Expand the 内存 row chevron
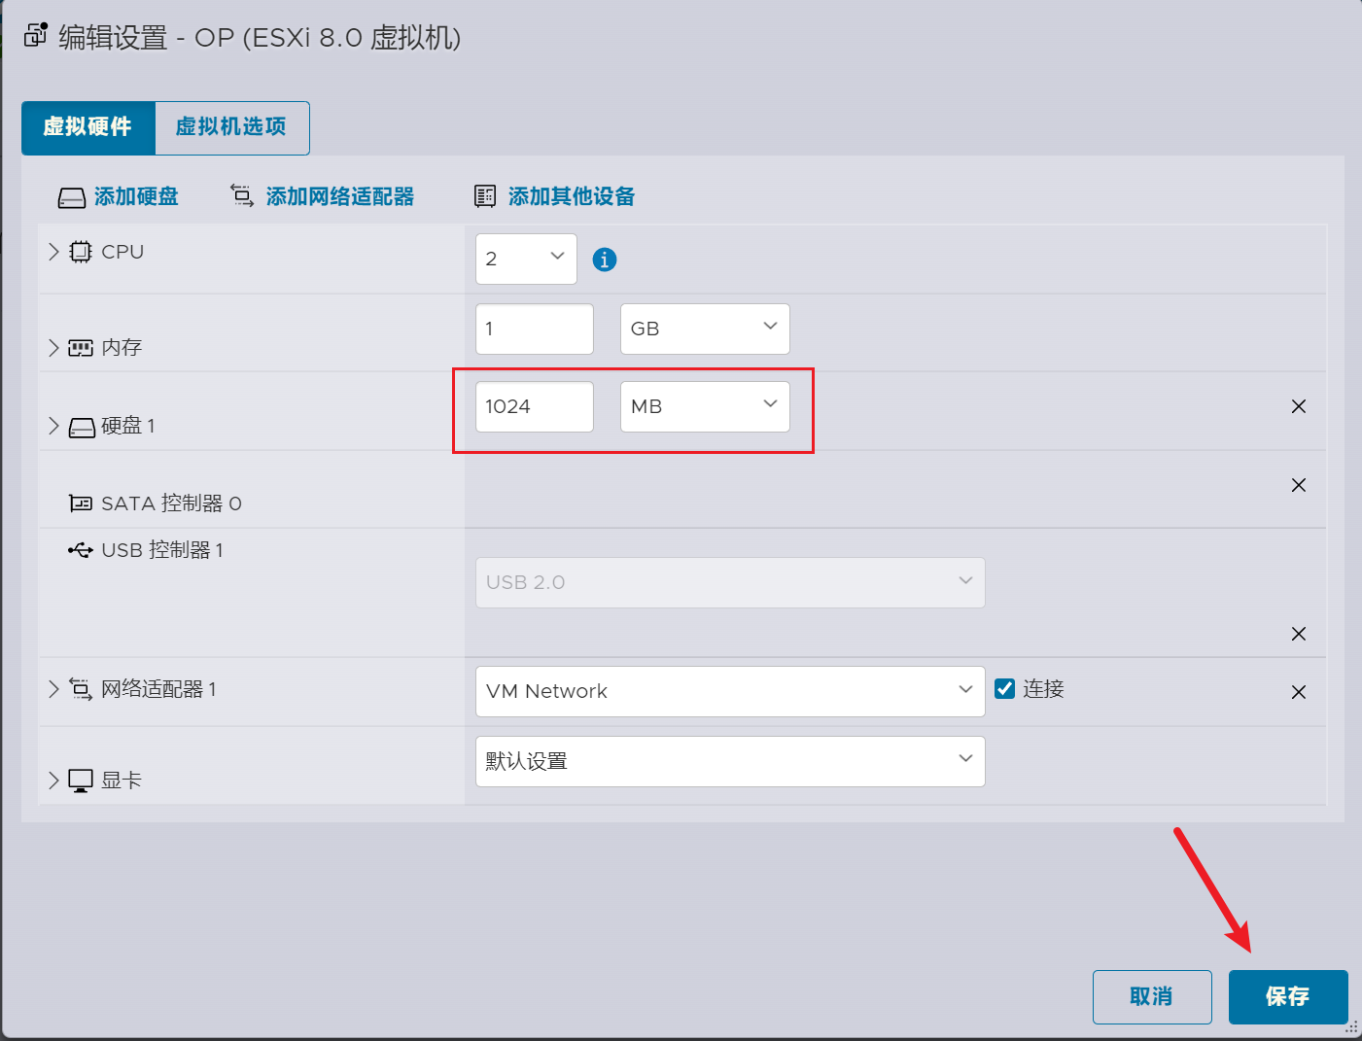The width and height of the screenshot is (1362, 1041). point(53,348)
